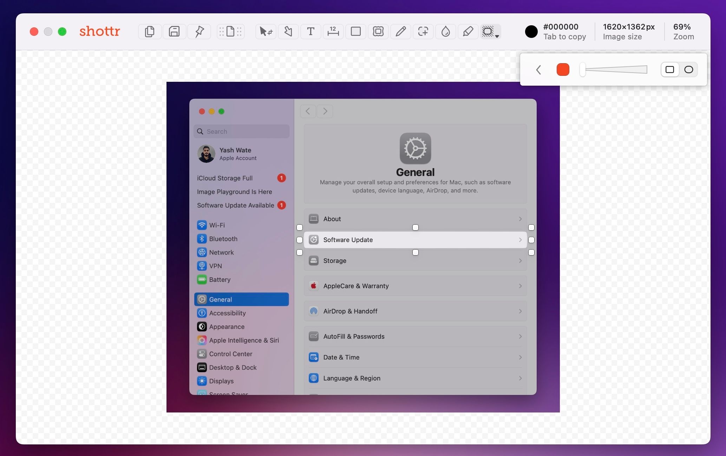Choose the ellipse shape option

pyautogui.click(x=689, y=70)
